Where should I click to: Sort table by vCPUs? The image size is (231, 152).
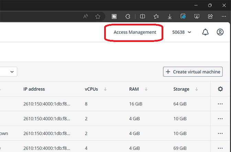[105, 89]
